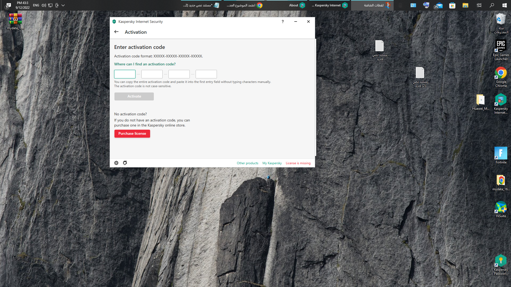511x287 pixels.
Task: Open Kaspersky help question mark
Action: [x=283, y=22]
